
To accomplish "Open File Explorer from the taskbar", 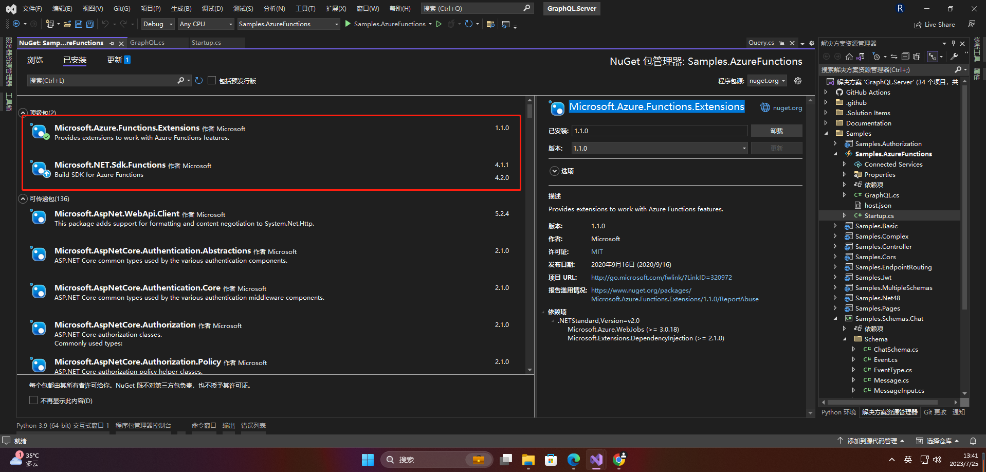I will pos(528,459).
